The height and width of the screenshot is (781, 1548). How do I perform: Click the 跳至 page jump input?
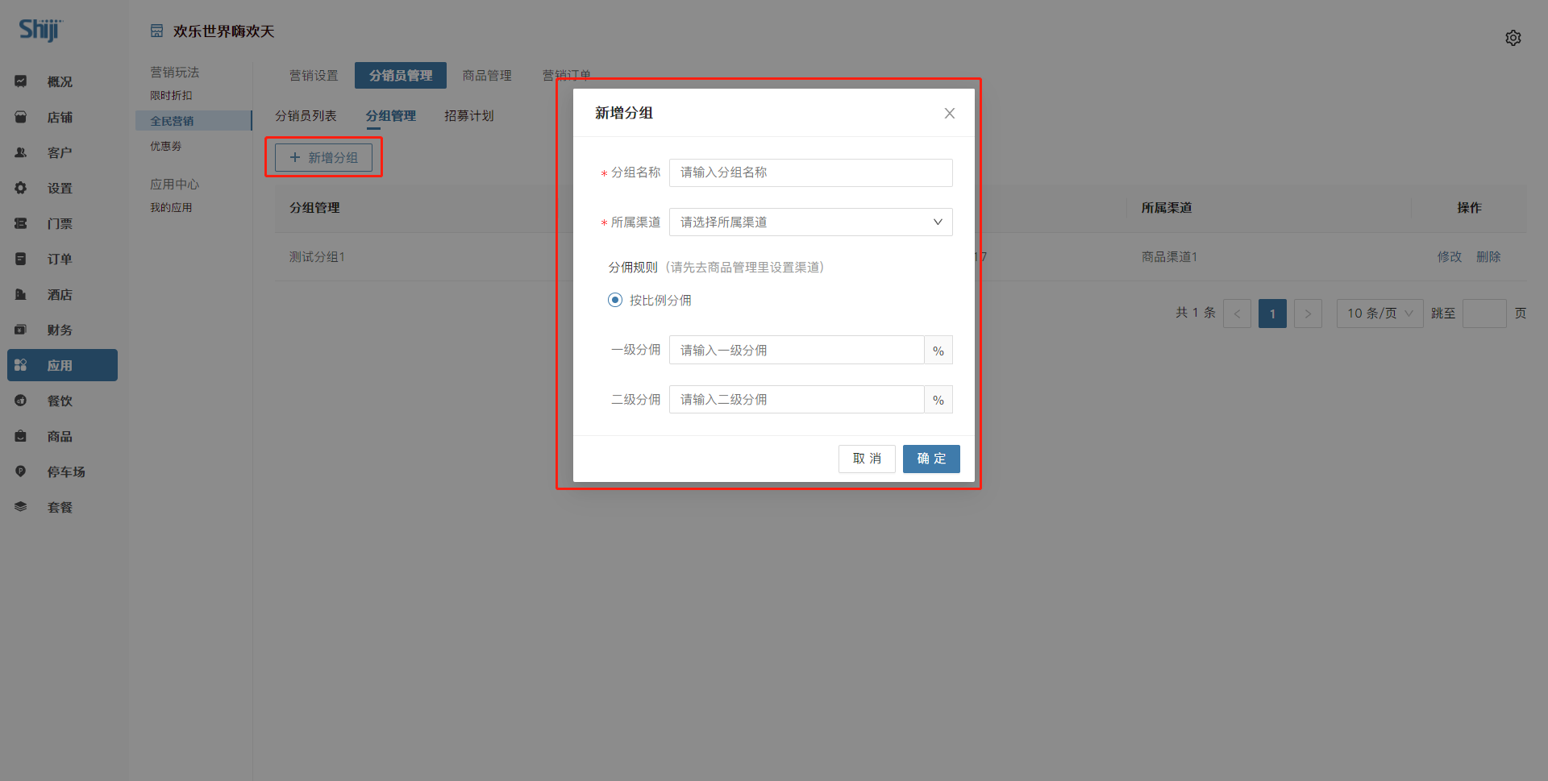tap(1484, 314)
